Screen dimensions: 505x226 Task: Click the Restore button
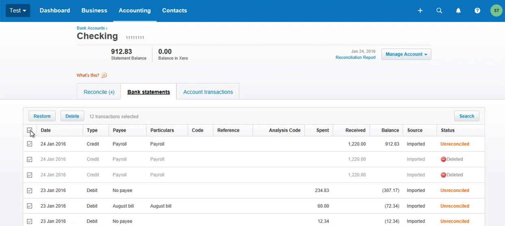42,116
